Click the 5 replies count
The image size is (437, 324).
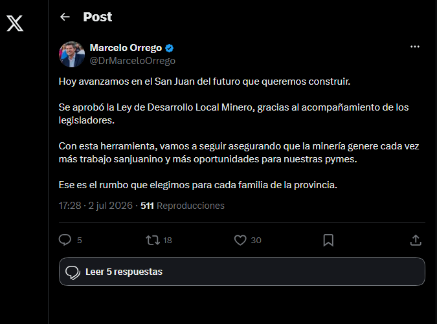(80, 240)
